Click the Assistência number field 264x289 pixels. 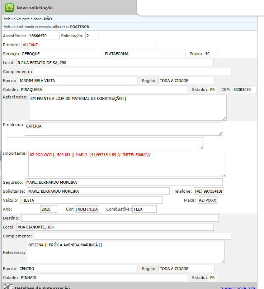point(43,36)
